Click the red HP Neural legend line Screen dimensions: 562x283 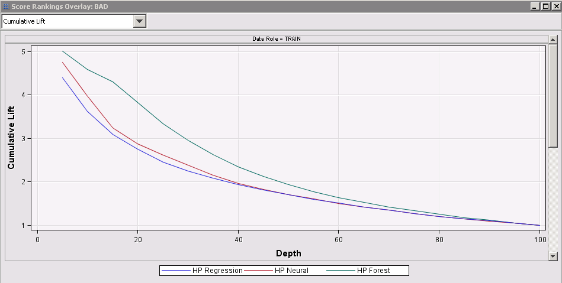pos(259,271)
